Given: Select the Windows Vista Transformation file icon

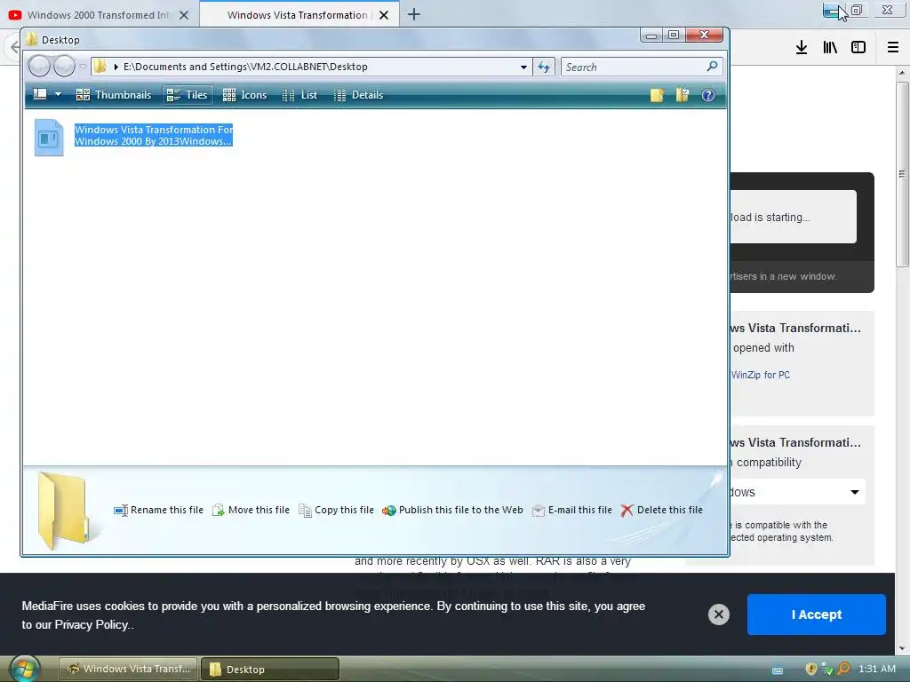Looking at the screenshot, I should pos(49,138).
